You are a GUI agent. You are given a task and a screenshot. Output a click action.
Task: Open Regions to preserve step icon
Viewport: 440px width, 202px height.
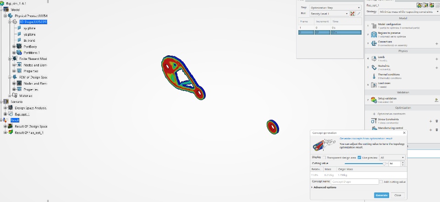click(x=374, y=34)
